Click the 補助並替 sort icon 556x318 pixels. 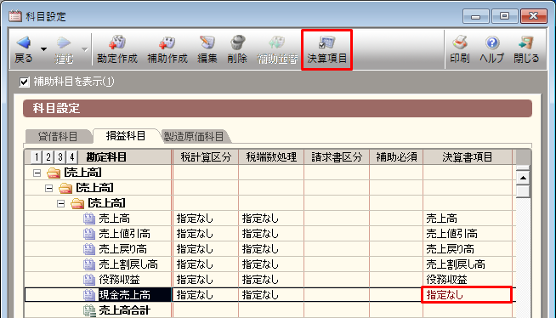(277, 43)
